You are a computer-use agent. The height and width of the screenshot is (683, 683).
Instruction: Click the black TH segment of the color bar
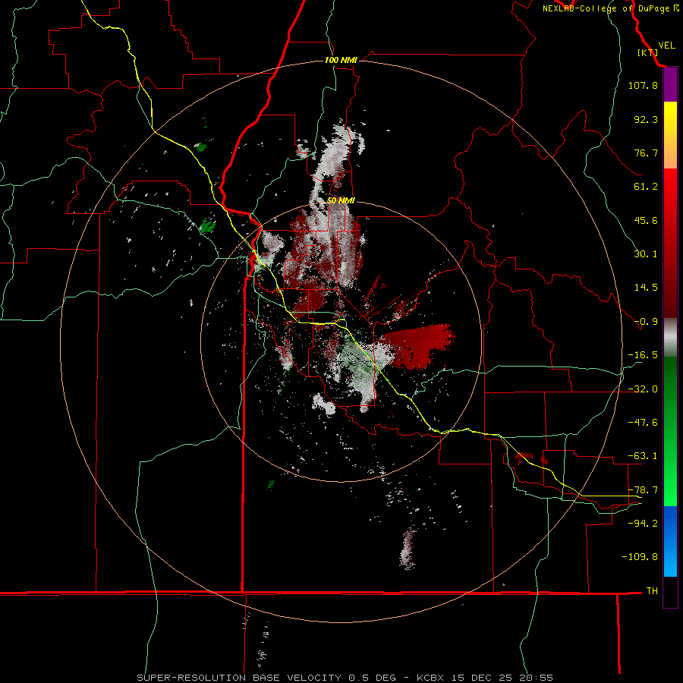pos(670,591)
